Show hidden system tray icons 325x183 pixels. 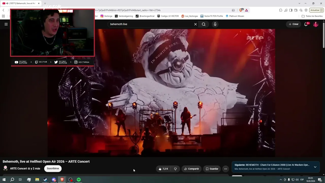tap(281, 180)
